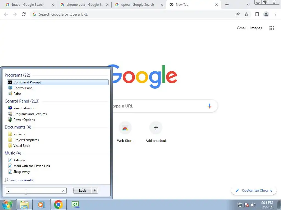Expand the tab search chevron
This screenshot has height=210, width=281.
coord(248,5)
